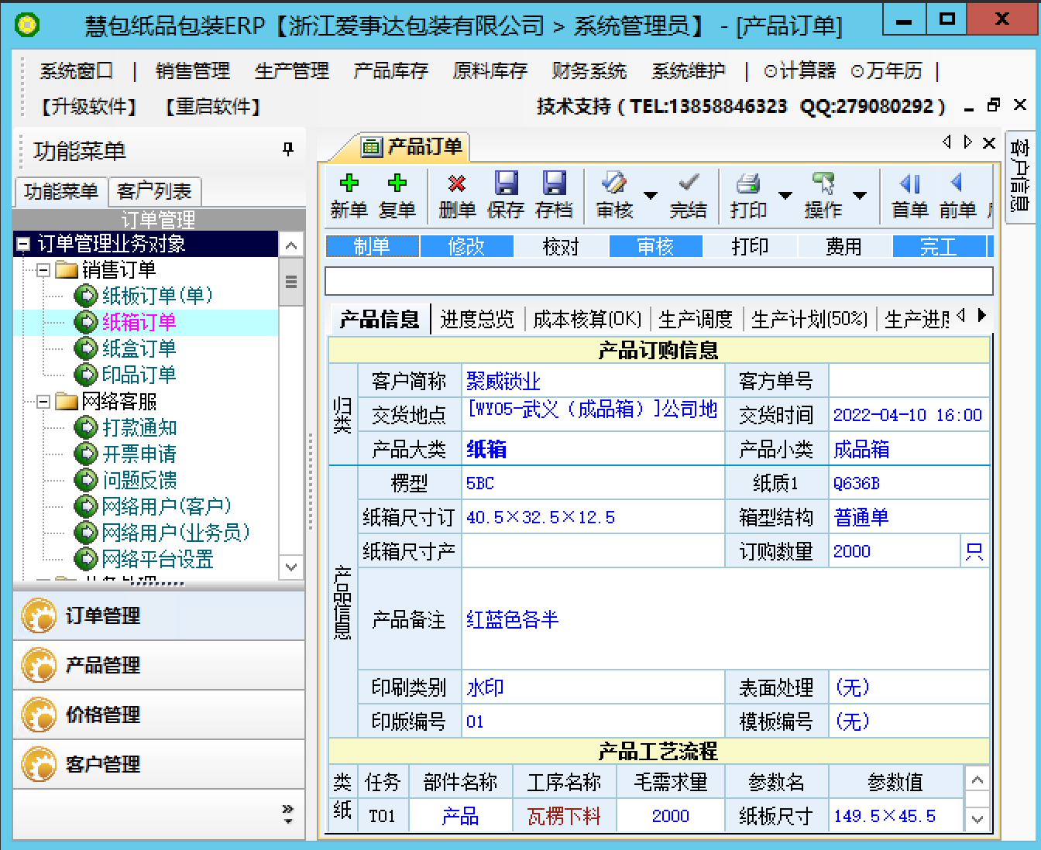Open the 操作 dropdown arrow
The width and height of the screenshot is (1041, 850).
coord(860,196)
